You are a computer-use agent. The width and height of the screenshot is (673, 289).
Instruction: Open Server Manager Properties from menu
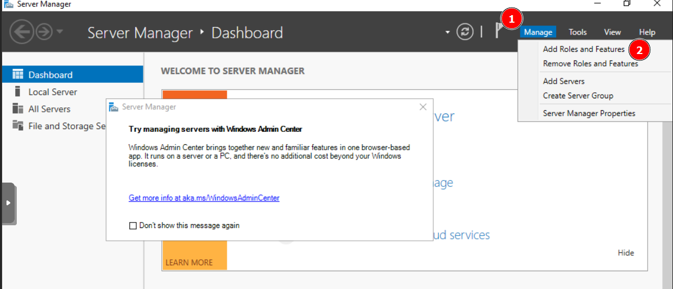[589, 113]
